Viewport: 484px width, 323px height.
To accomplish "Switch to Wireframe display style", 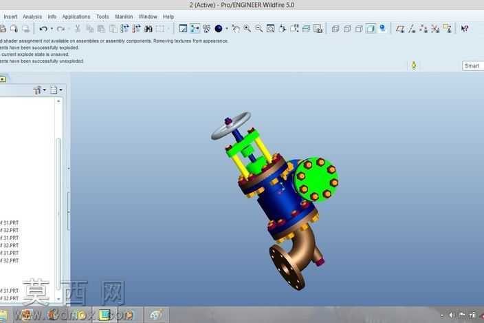I will pyautogui.click(x=335, y=29).
